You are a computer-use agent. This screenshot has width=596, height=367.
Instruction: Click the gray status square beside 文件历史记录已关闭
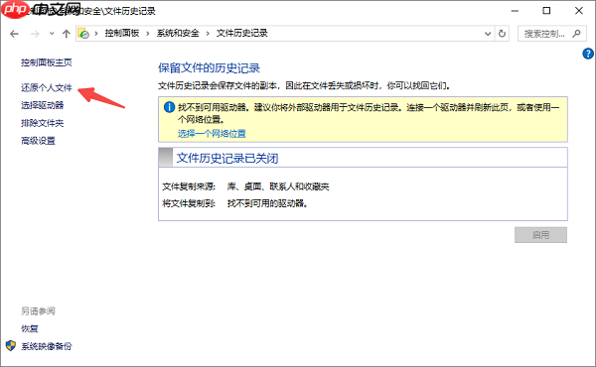point(165,158)
